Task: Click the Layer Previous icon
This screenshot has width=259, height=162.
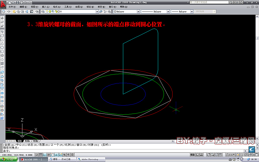Action: coord(105,12)
